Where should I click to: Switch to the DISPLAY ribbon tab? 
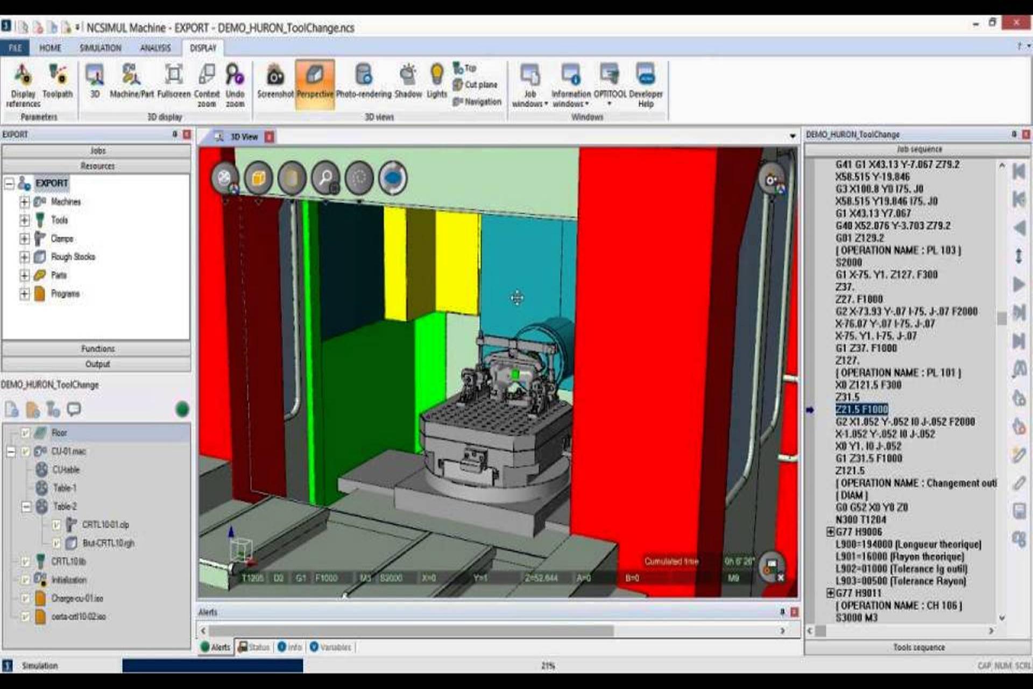click(203, 48)
